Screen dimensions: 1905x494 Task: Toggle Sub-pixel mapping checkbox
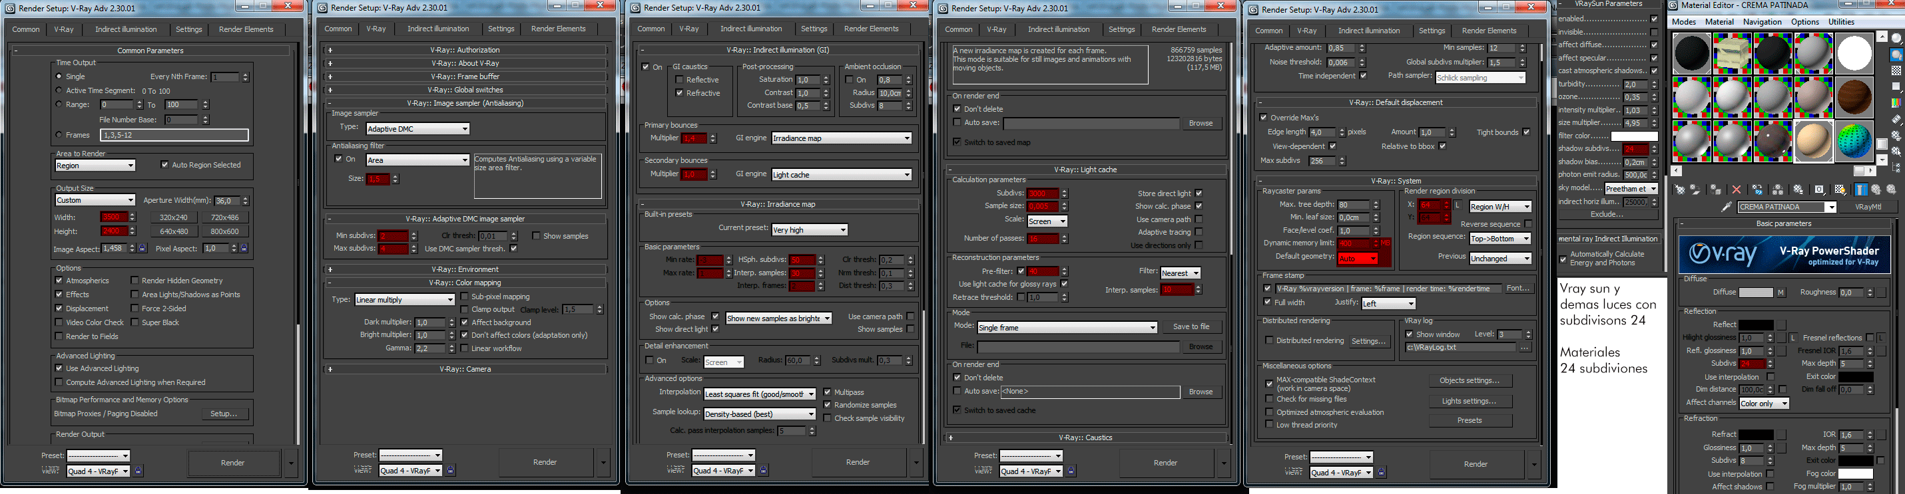464,297
